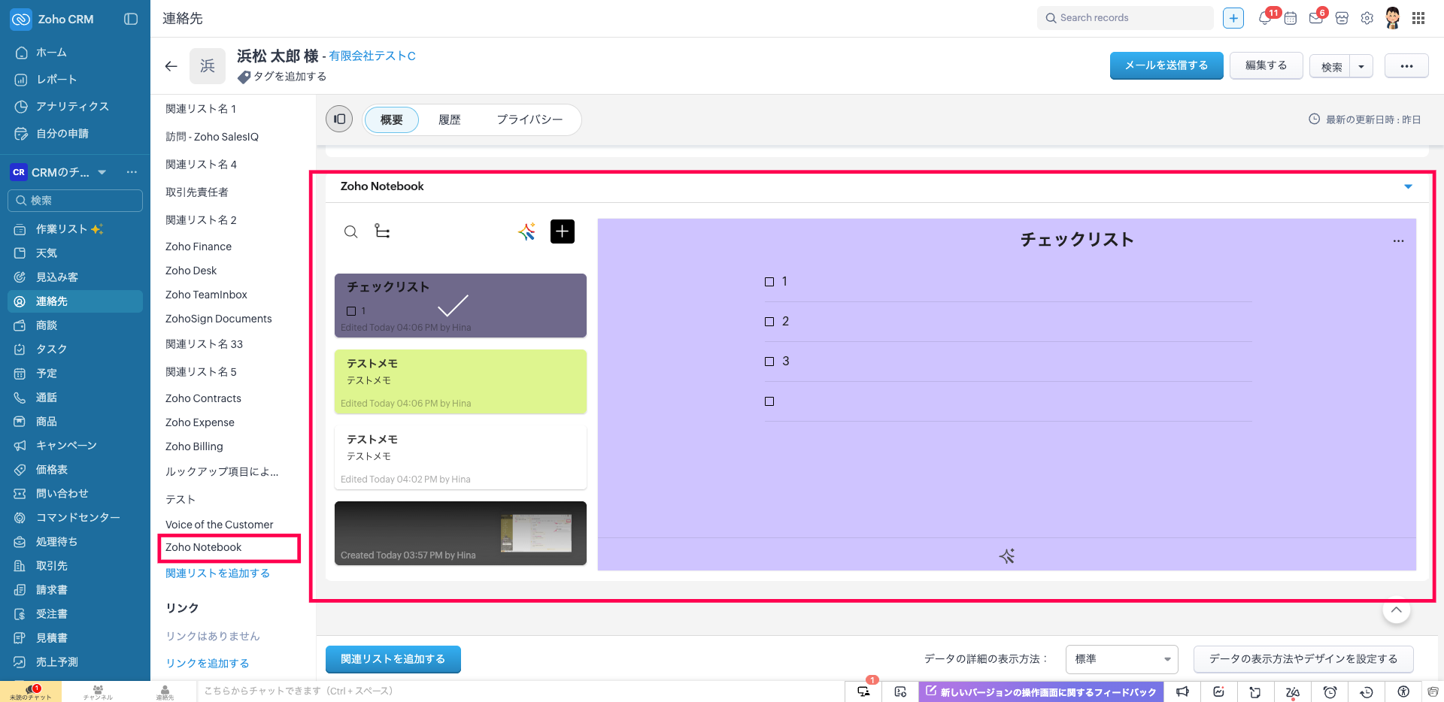Open the notifications bell icon
1444x702 pixels.
[x=1265, y=18]
